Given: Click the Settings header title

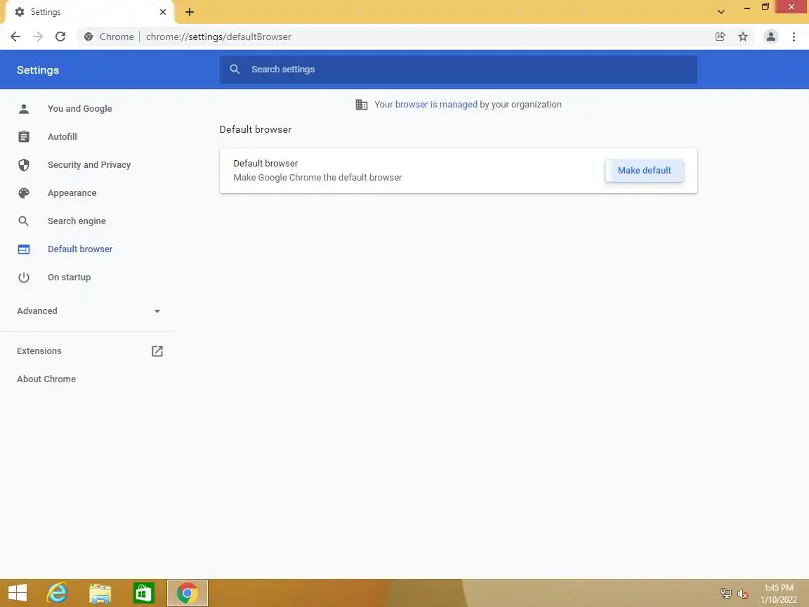Looking at the screenshot, I should click(x=38, y=70).
